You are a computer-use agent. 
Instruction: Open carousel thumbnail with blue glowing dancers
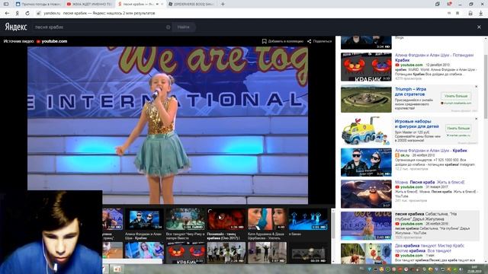(x=308, y=219)
